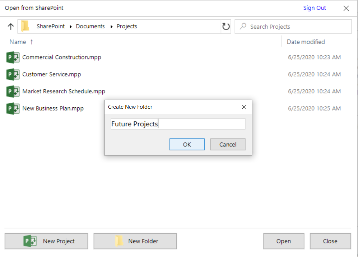Expand the arrow after SharePoint breadcrumb
The image size is (358, 257).
point(71,27)
